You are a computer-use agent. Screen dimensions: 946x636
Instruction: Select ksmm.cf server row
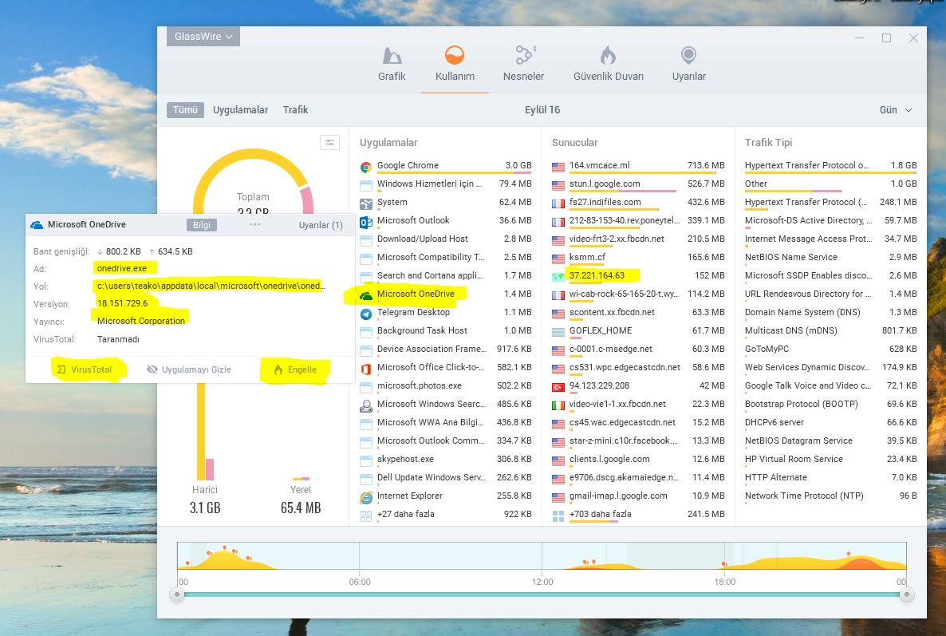638,257
